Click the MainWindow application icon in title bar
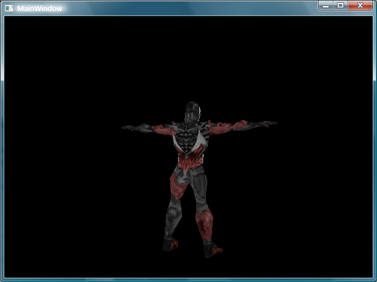The width and height of the screenshot is (377, 282). (x=9, y=8)
